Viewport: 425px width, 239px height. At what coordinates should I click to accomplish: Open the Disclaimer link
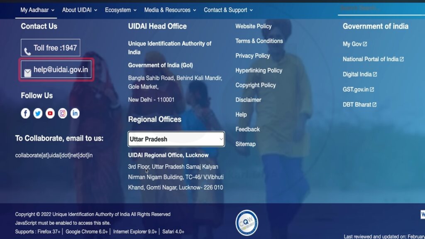(248, 100)
